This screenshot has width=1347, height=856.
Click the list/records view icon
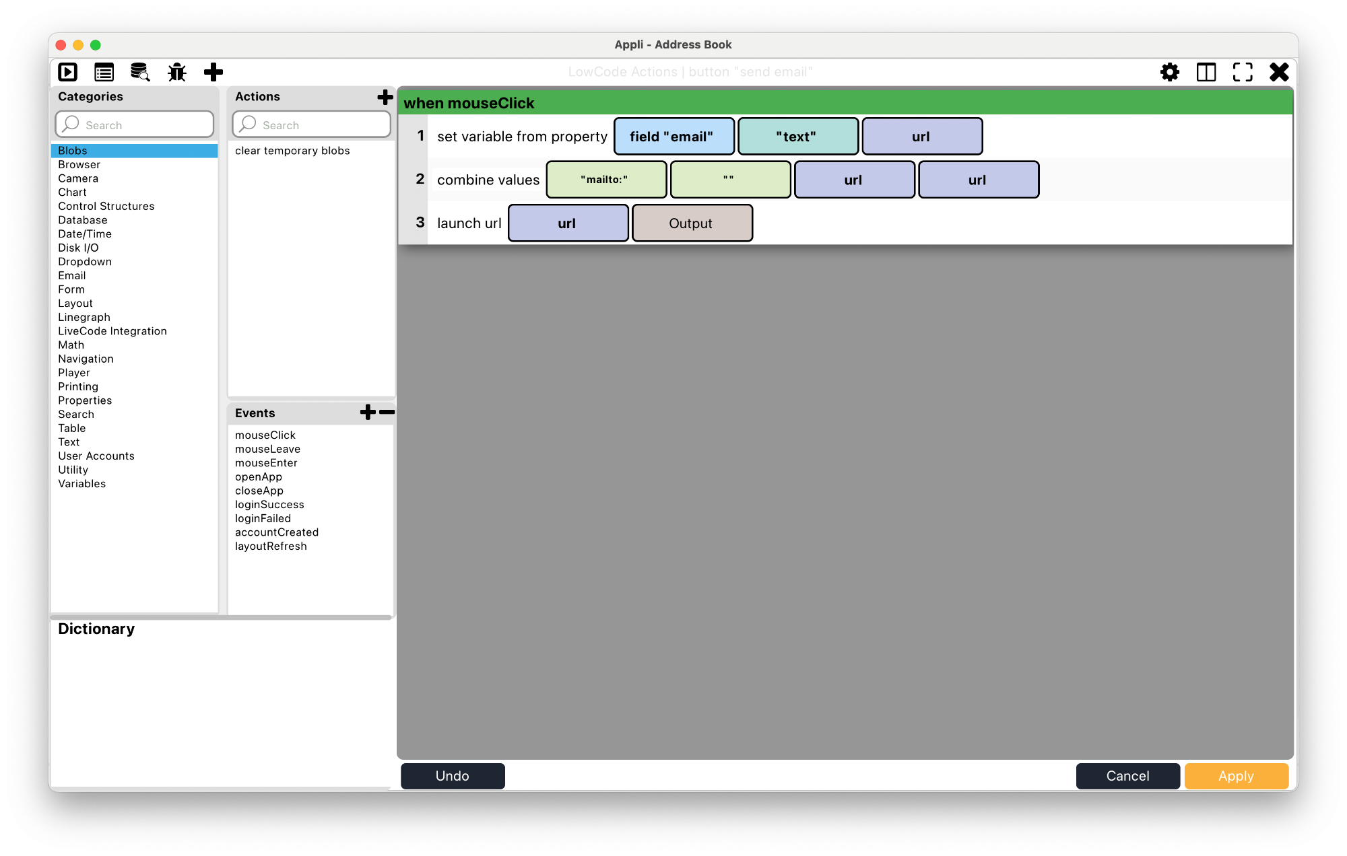[x=104, y=71]
